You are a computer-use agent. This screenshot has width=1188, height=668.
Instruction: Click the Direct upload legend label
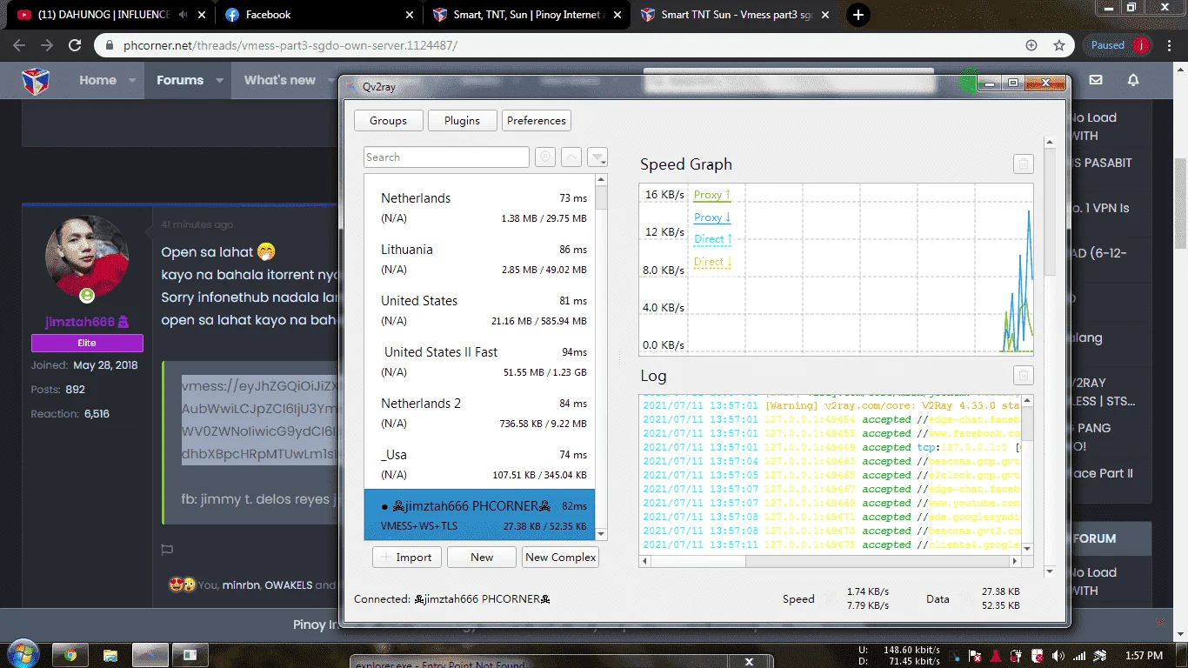point(712,239)
